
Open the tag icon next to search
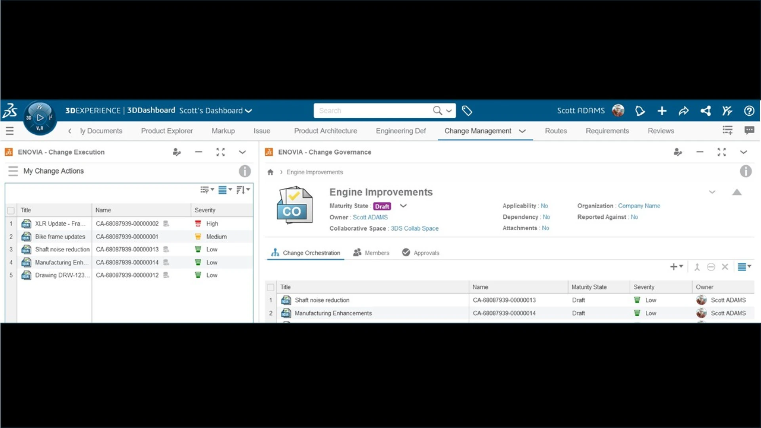[x=467, y=111]
